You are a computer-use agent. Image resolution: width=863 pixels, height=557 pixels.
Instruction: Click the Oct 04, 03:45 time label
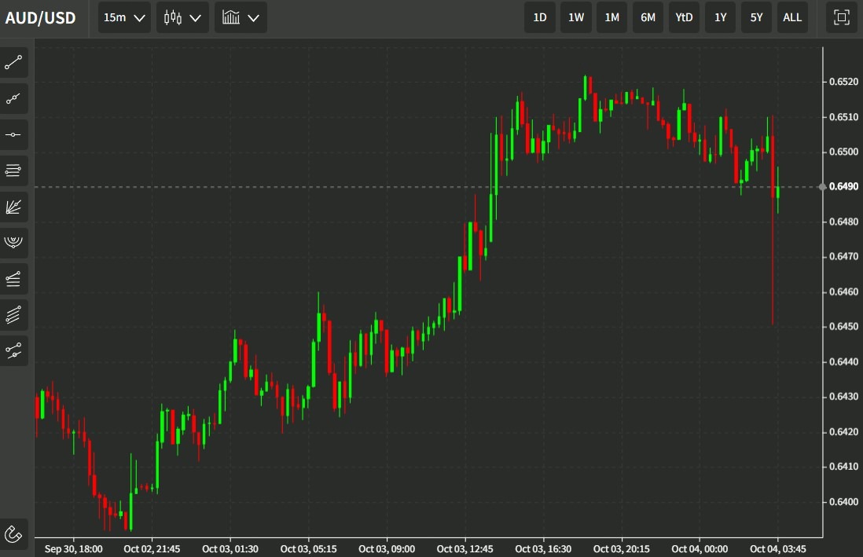click(777, 548)
